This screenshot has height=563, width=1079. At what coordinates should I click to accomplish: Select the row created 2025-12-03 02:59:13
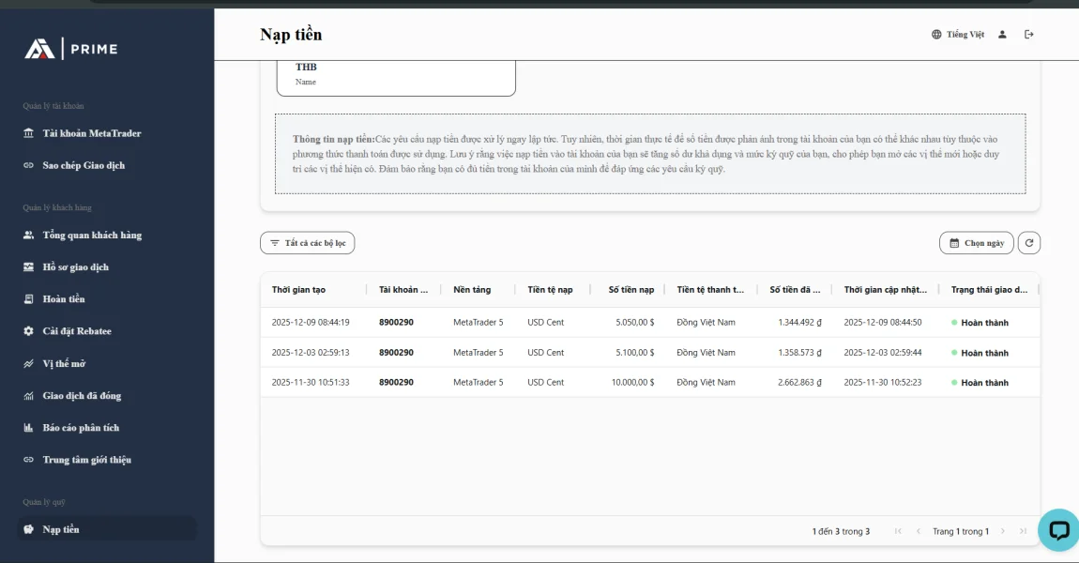650,353
